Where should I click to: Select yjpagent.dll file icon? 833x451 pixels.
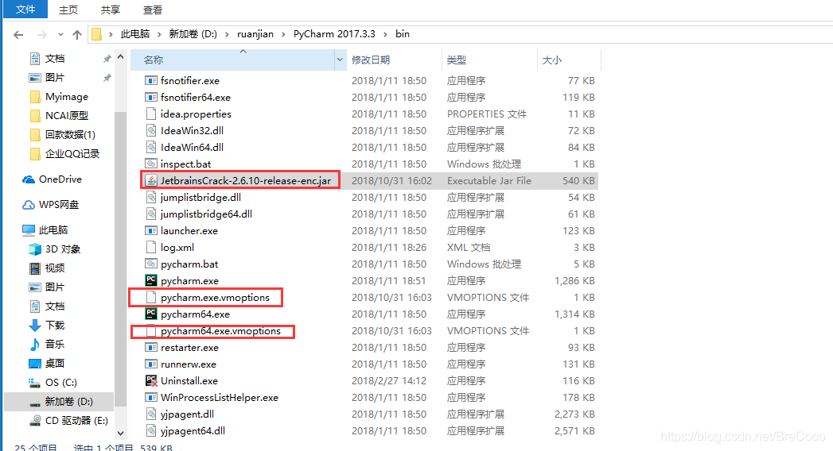(151, 414)
